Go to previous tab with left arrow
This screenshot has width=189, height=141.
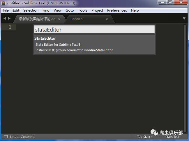pos(5,19)
